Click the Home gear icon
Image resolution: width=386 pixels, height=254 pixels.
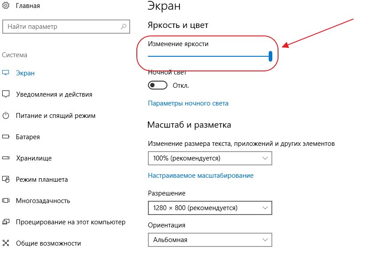point(6,6)
